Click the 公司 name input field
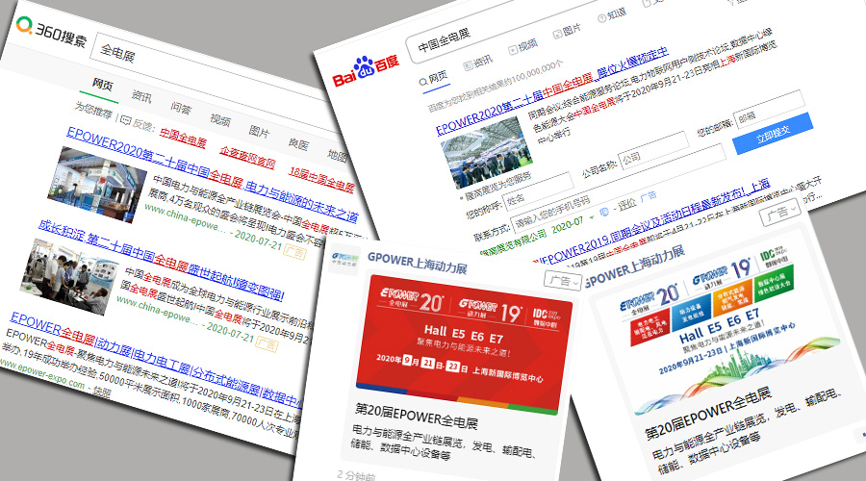The width and height of the screenshot is (866, 481). click(654, 150)
